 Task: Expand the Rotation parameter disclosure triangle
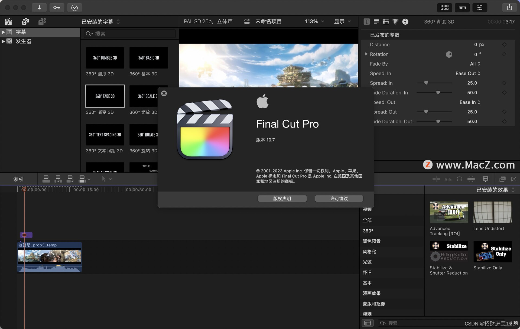point(366,54)
